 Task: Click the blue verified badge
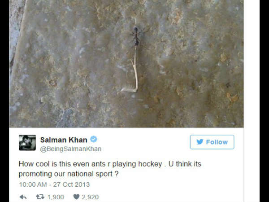pos(94,139)
